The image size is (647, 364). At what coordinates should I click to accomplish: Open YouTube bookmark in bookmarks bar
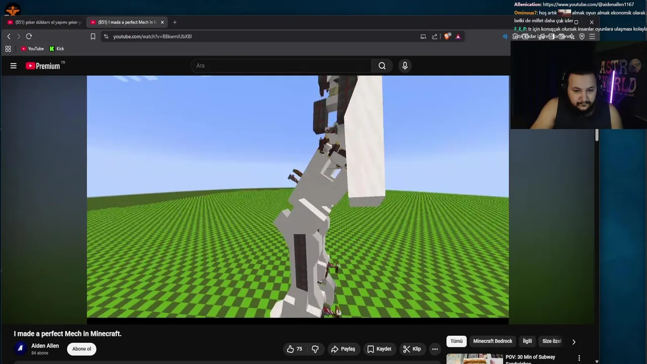32,49
